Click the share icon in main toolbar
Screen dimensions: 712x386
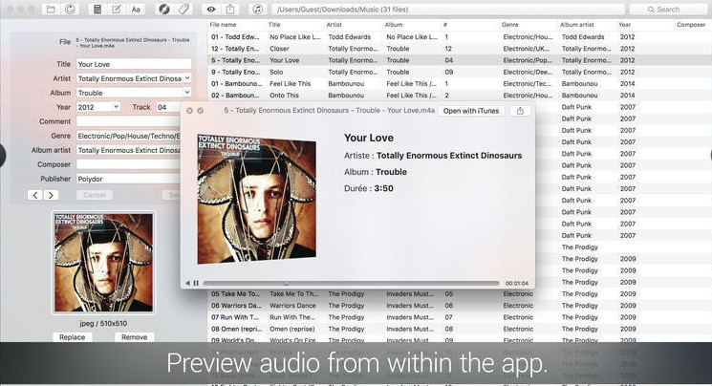point(230,10)
